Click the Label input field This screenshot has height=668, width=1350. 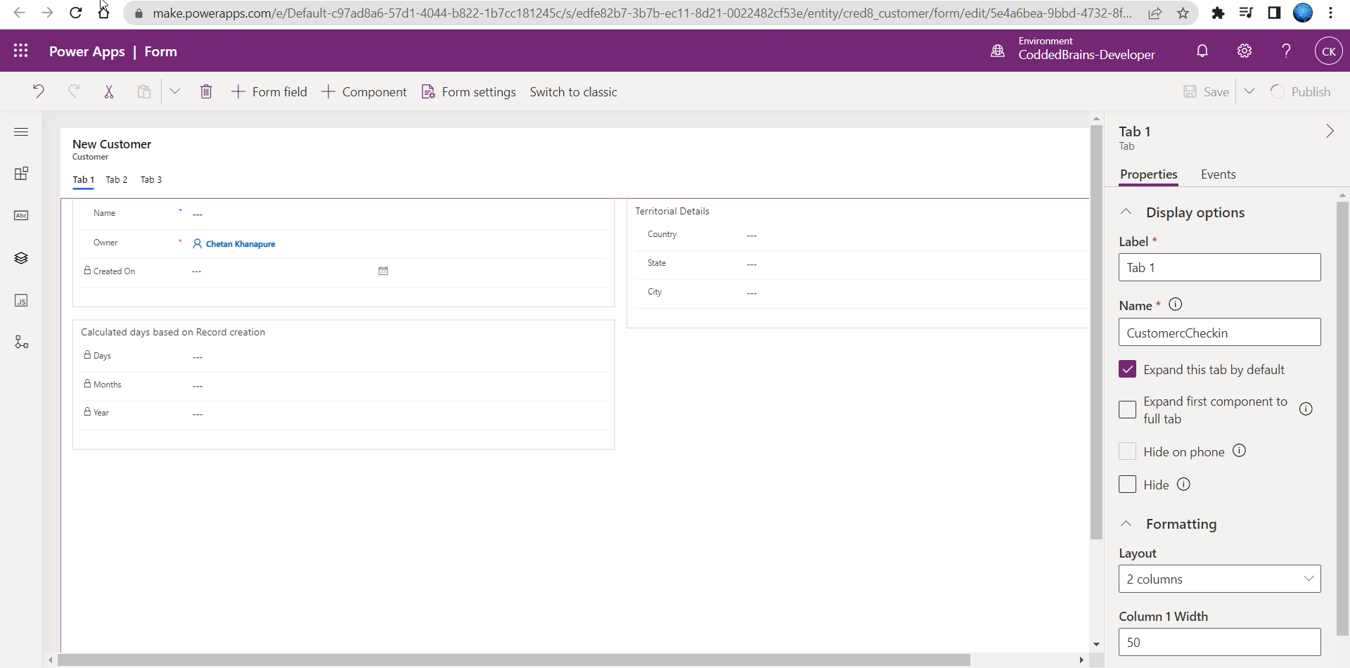pyautogui.click(x=1219, y=267)
